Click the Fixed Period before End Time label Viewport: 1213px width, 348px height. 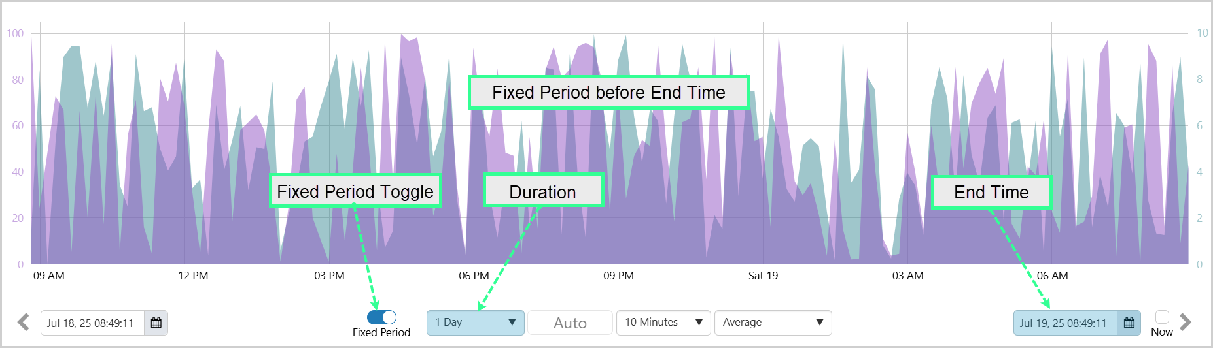608,93
